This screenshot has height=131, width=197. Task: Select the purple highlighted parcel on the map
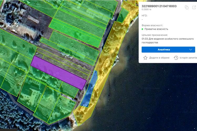pos(58,73)
